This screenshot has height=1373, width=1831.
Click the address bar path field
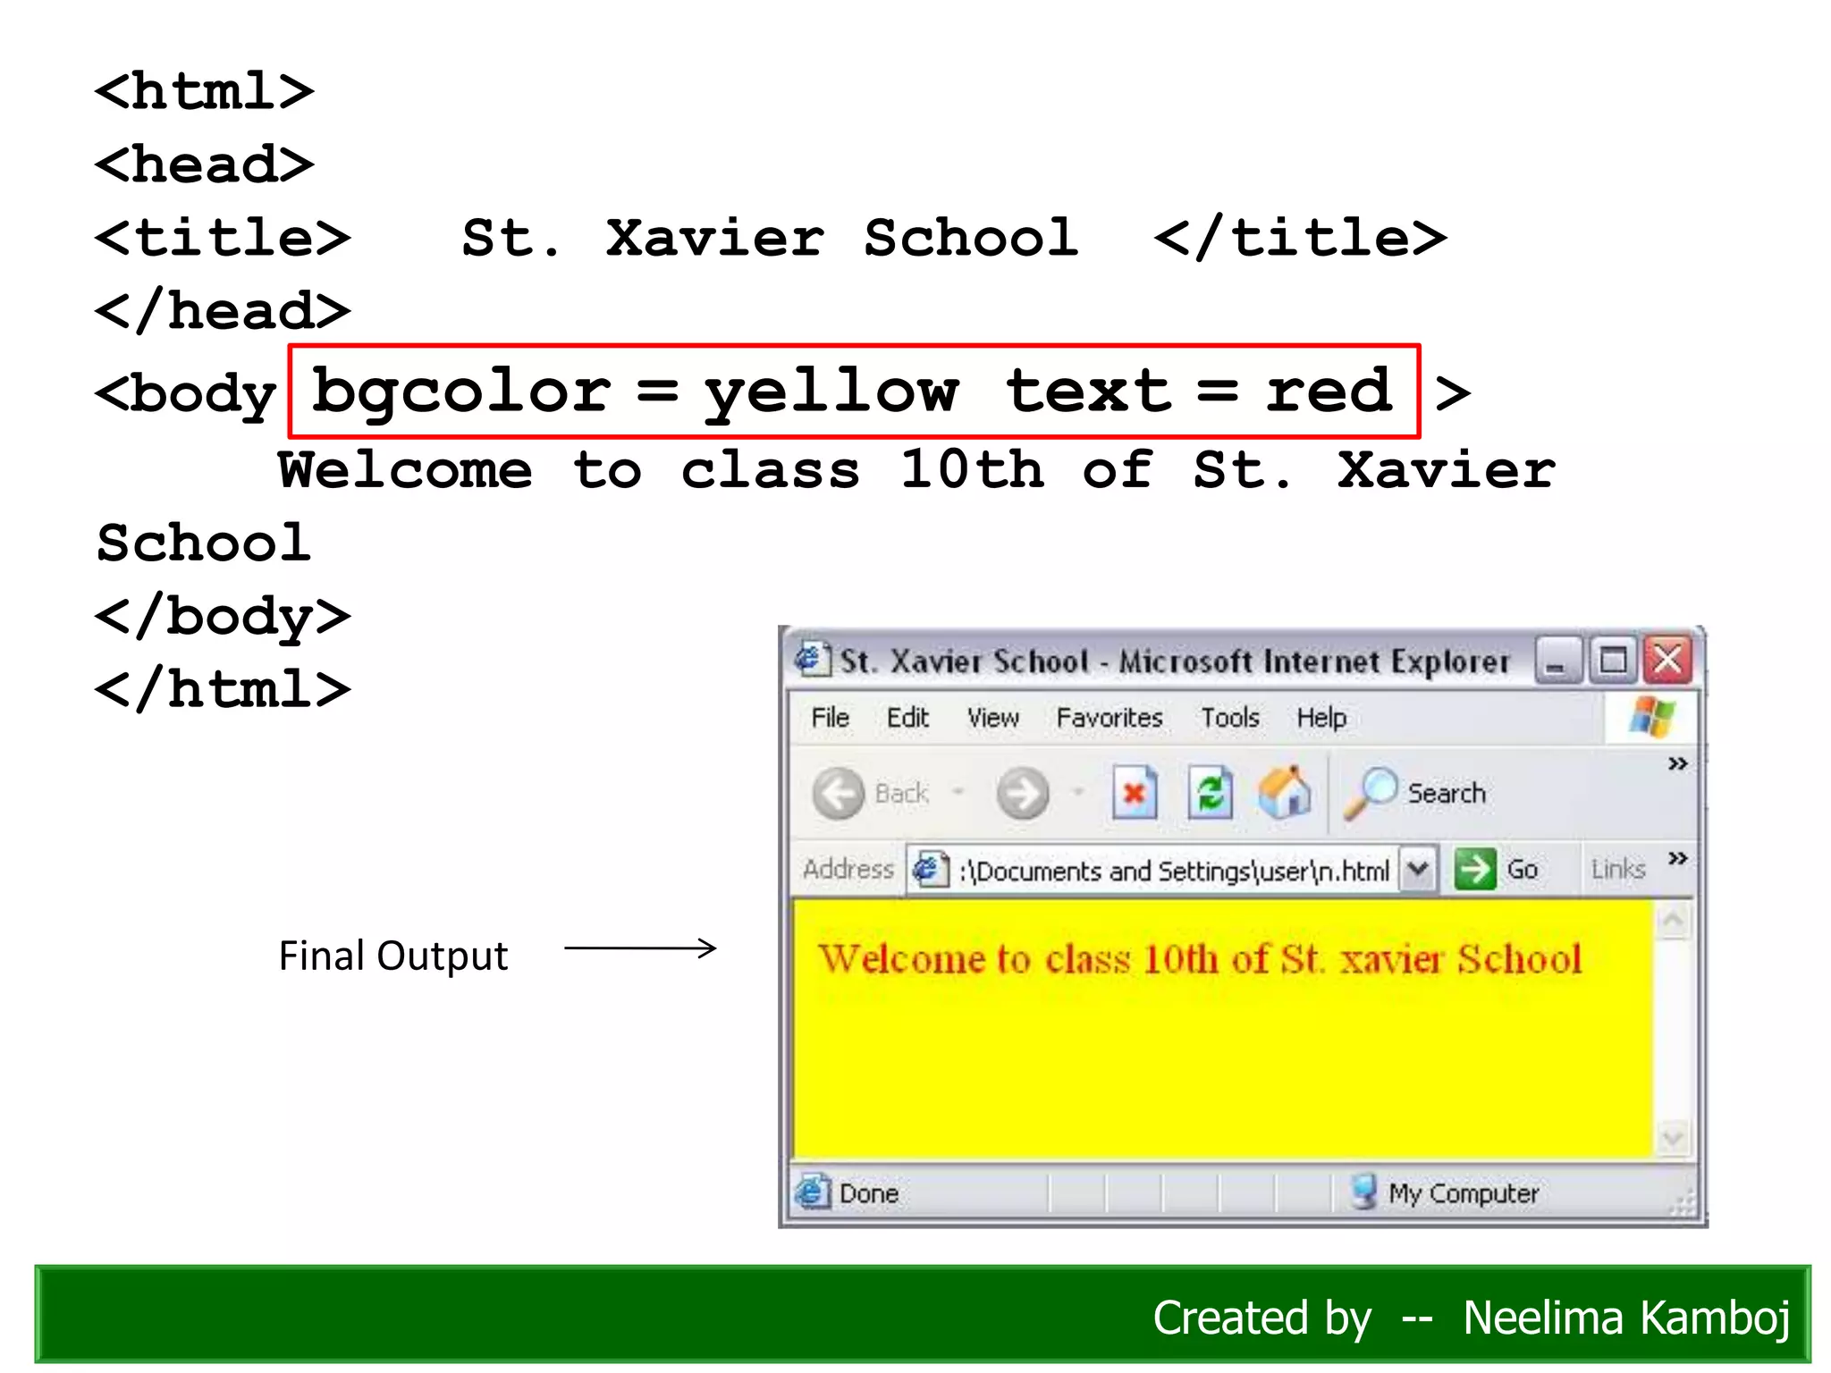pos(1173,871)
